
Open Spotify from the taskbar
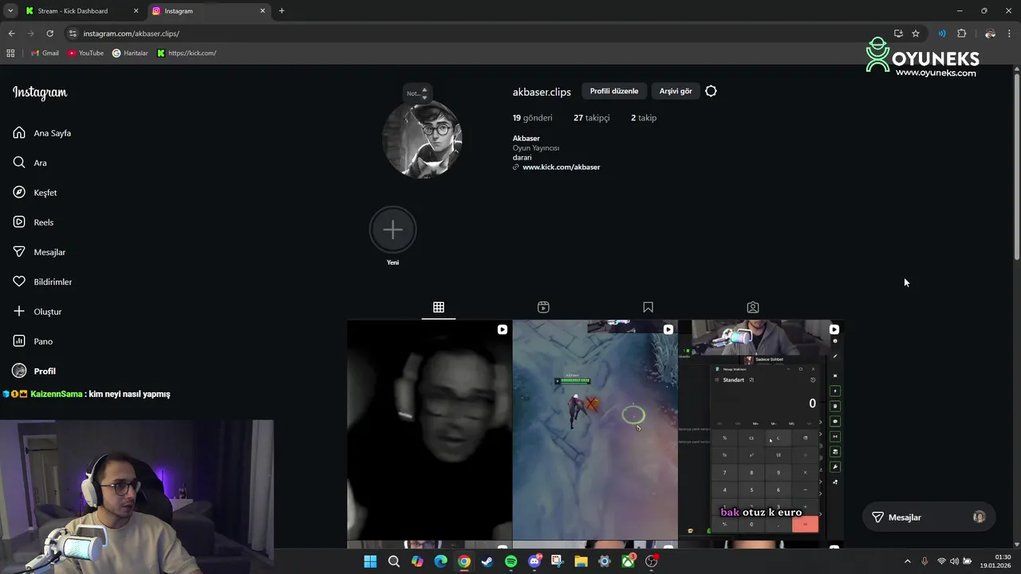[510, 561]
